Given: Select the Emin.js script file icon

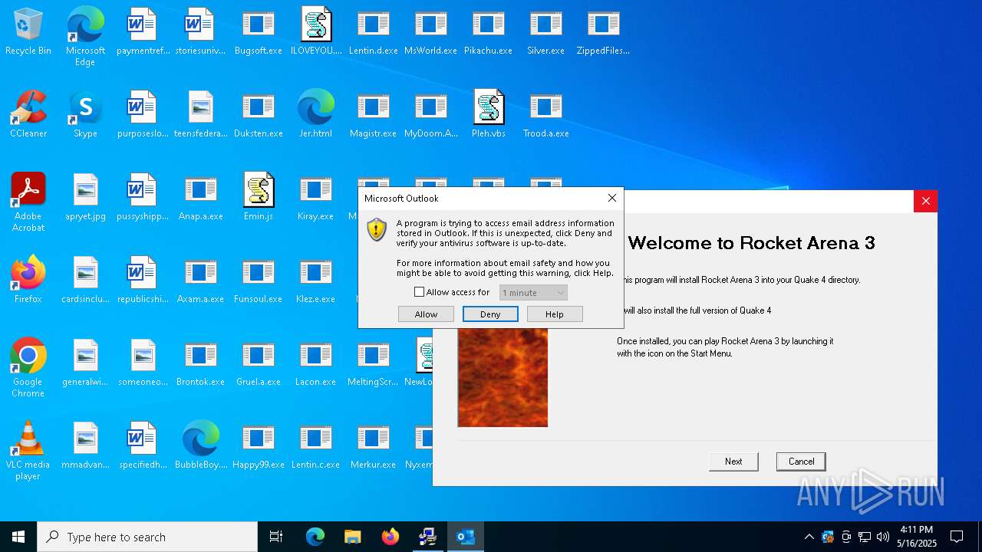Looking at the screenshot, I should pos(259,197).
